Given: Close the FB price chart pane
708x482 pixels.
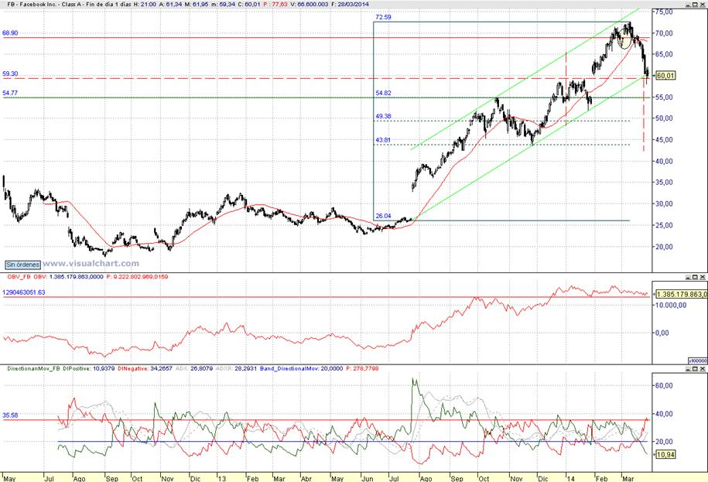Looking at the screenshot, I should (x=702, y=4).
